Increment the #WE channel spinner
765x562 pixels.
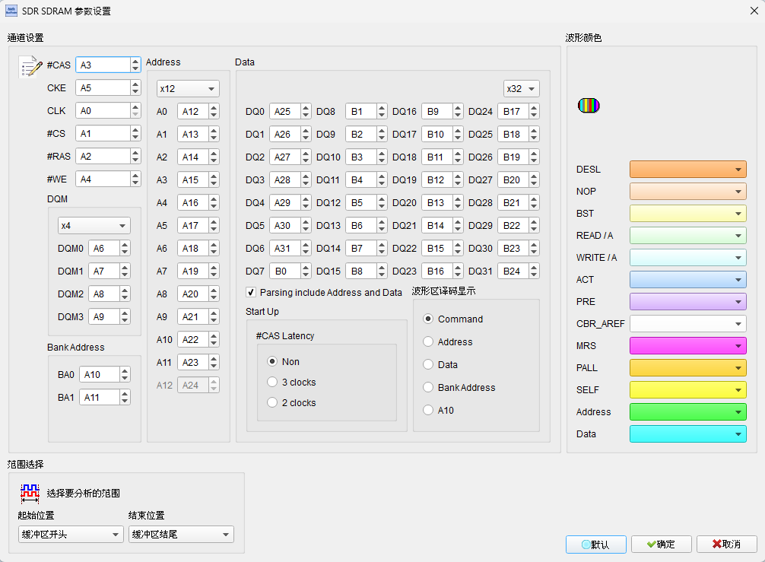coord(135,176)
